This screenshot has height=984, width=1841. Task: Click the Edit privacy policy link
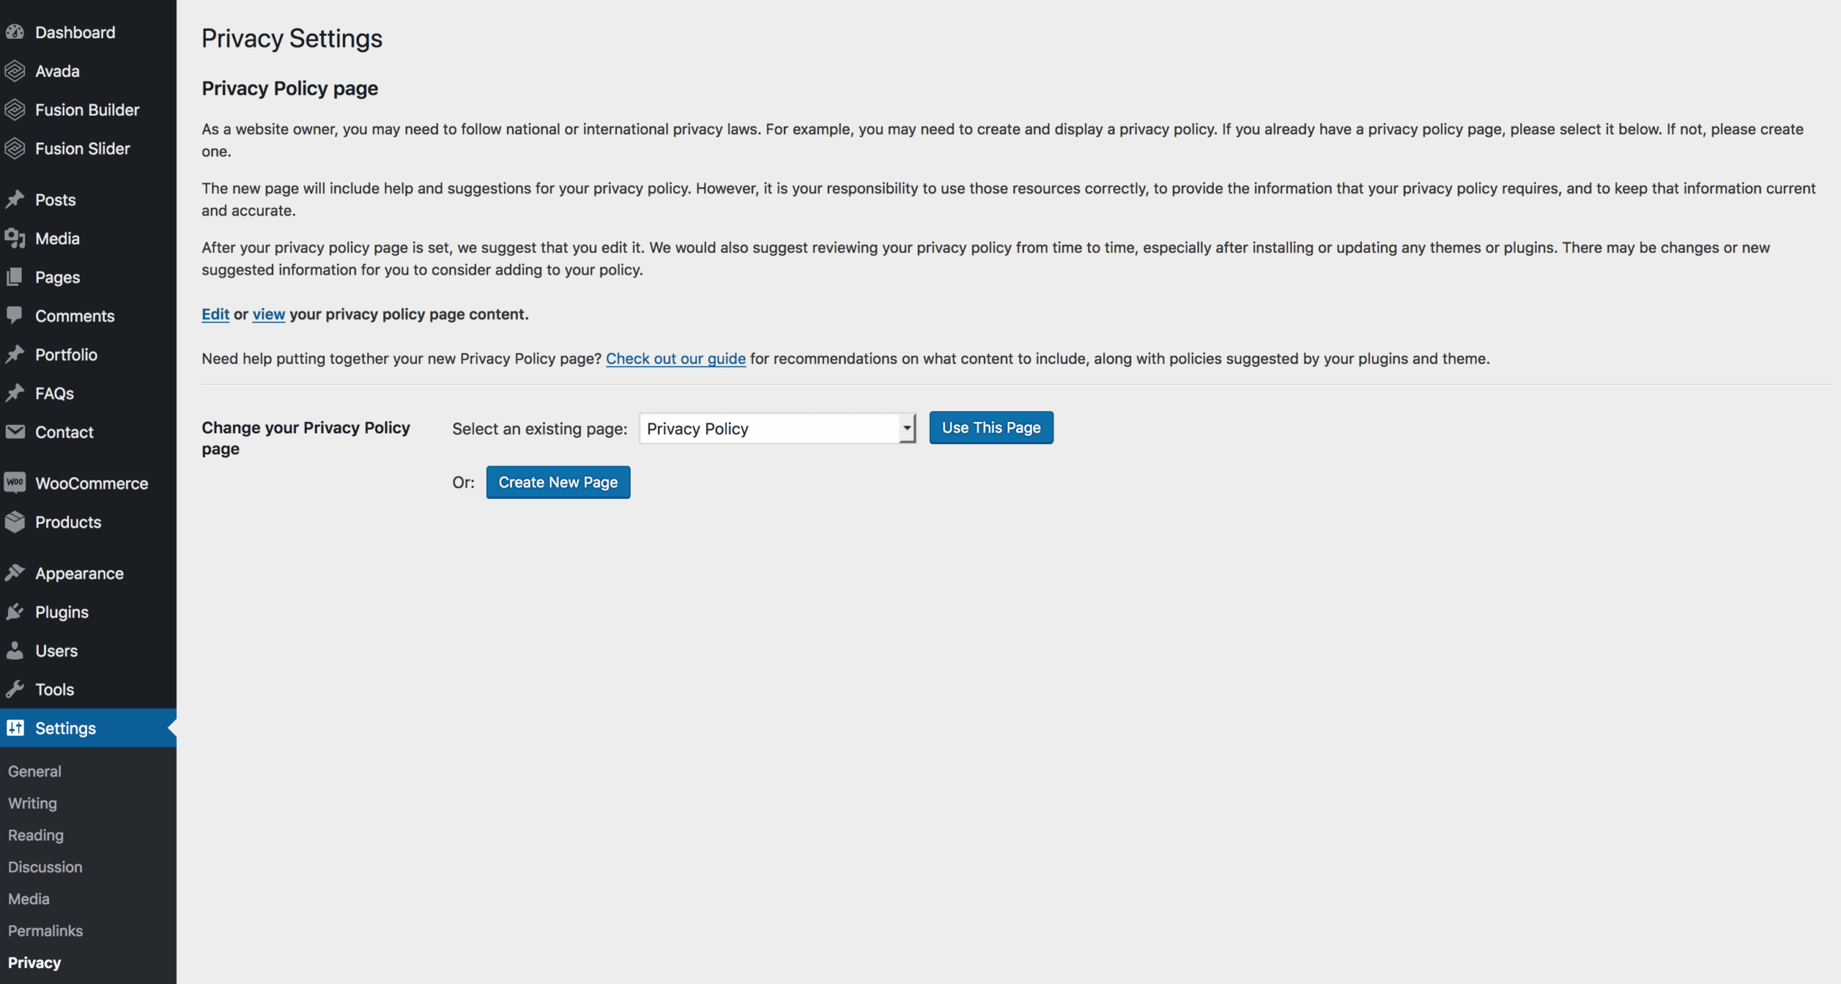tap(214, 314)
